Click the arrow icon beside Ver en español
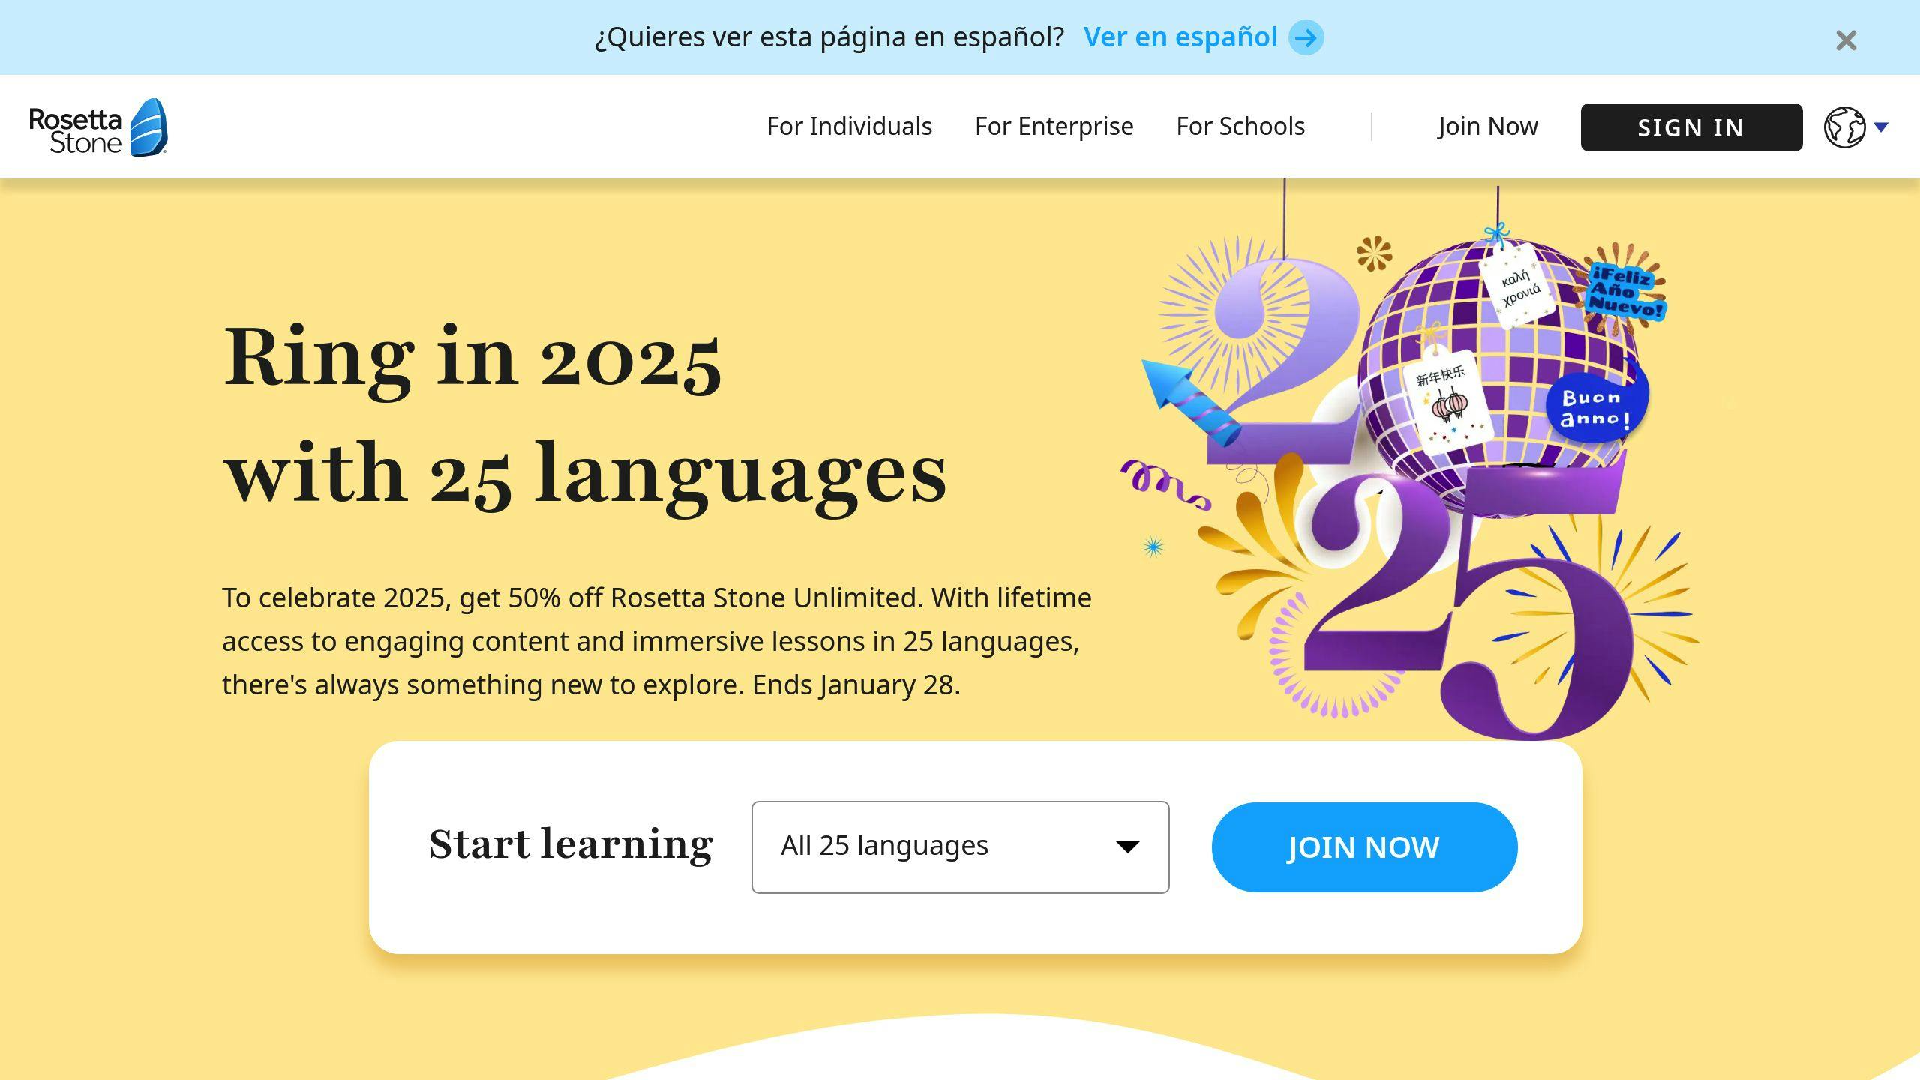Image resolution: width=1920 pixels, height=1080 pixels. point(1306,37)
